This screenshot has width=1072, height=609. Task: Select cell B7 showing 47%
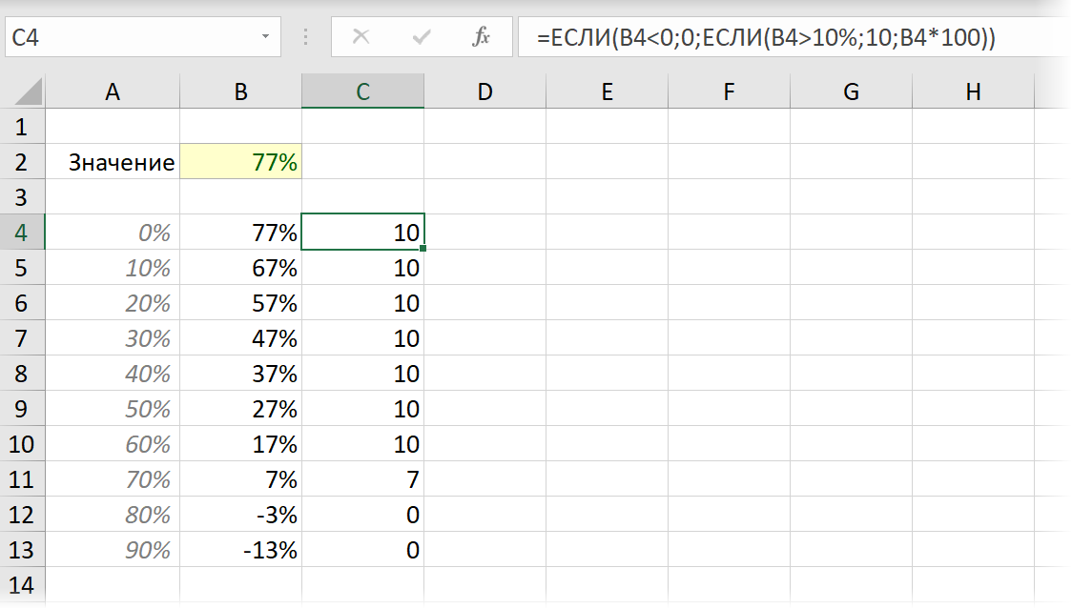(x=240, y=338)
